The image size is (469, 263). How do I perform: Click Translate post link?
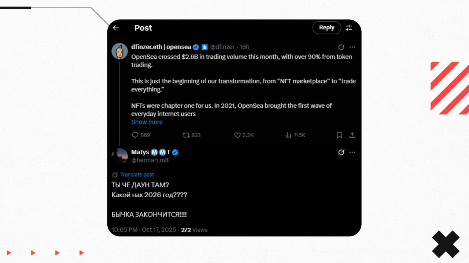137,175
